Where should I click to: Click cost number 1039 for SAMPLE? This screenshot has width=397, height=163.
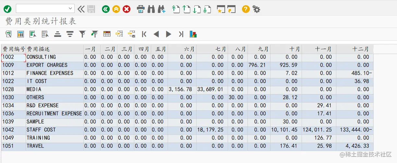14,122
